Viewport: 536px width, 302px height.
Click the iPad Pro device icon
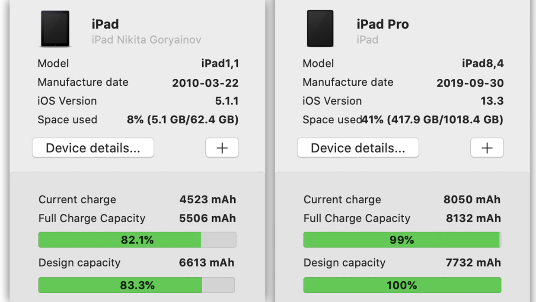click(x=320, y=29)
